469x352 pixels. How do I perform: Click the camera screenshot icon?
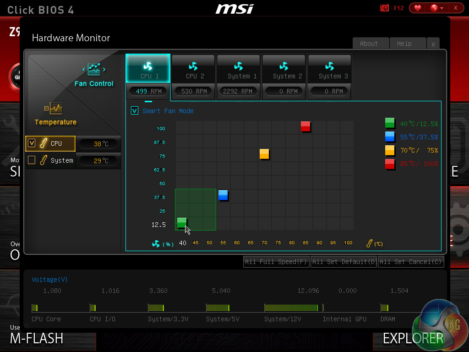coord(384,8)
